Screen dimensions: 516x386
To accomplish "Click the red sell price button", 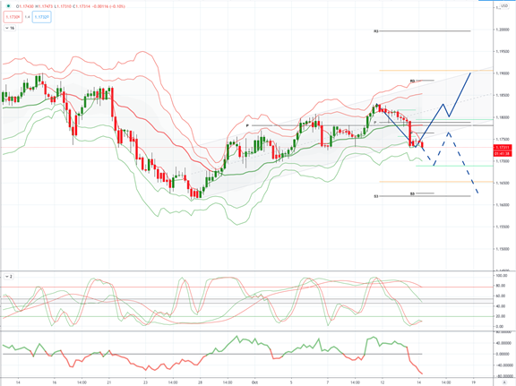I will (x=13, y=17).
